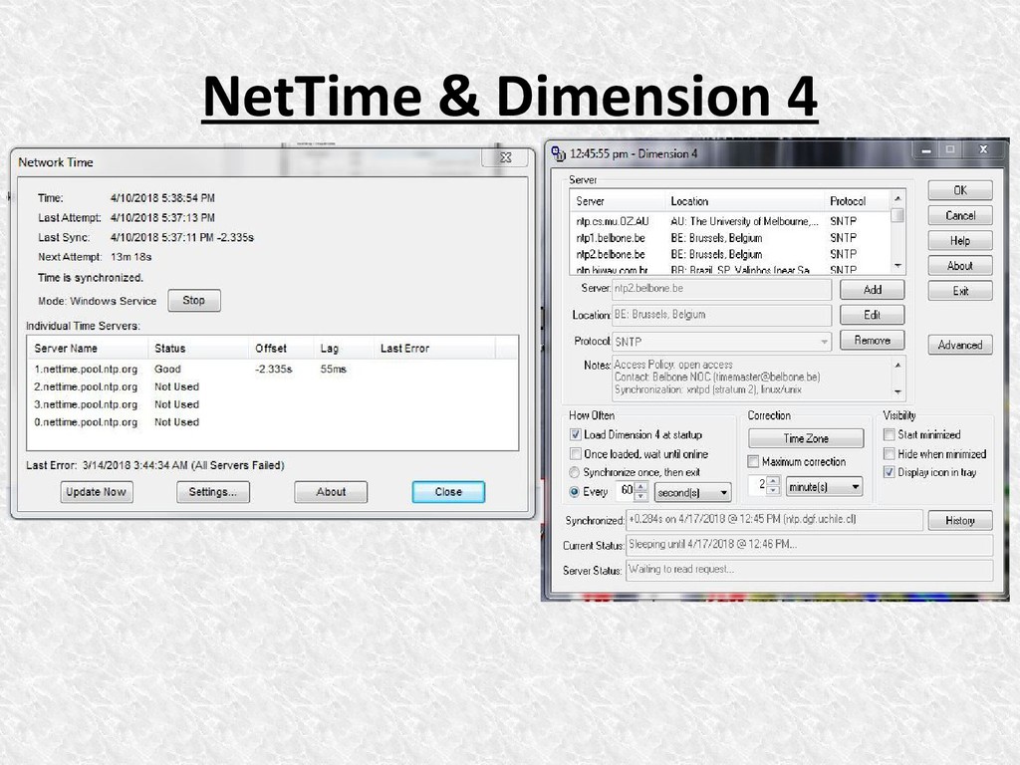Open the minute(s) unit dropdown
Screen dimensions: 1020x765
pos(824,486)
